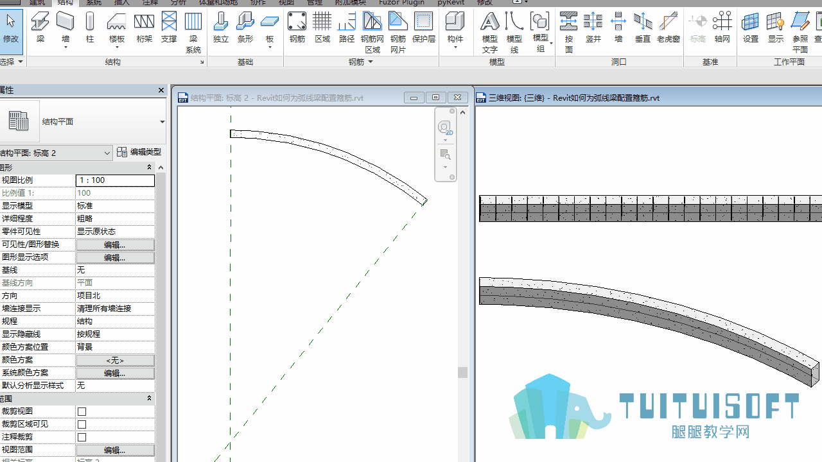Screen dimensions: 822x462
Task: Switch to the pyRevit ribbon tab
Action: pos(451,3)
